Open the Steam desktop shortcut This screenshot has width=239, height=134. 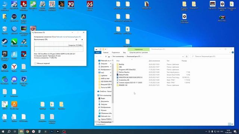click(x=4, y=42)
